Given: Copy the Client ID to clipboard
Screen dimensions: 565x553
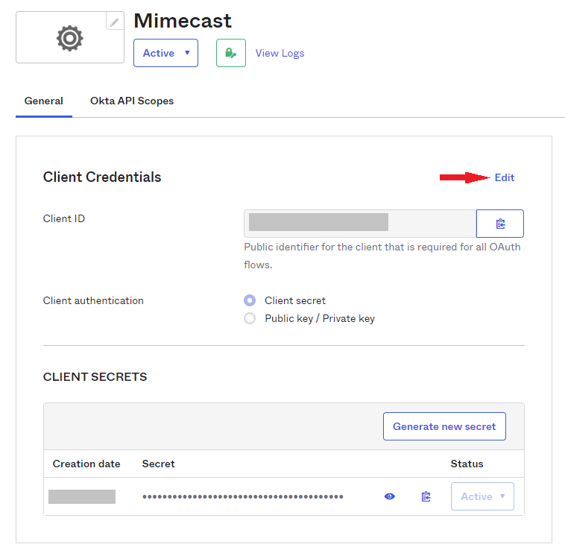Looking at the screenshot, I should point(500,224).
